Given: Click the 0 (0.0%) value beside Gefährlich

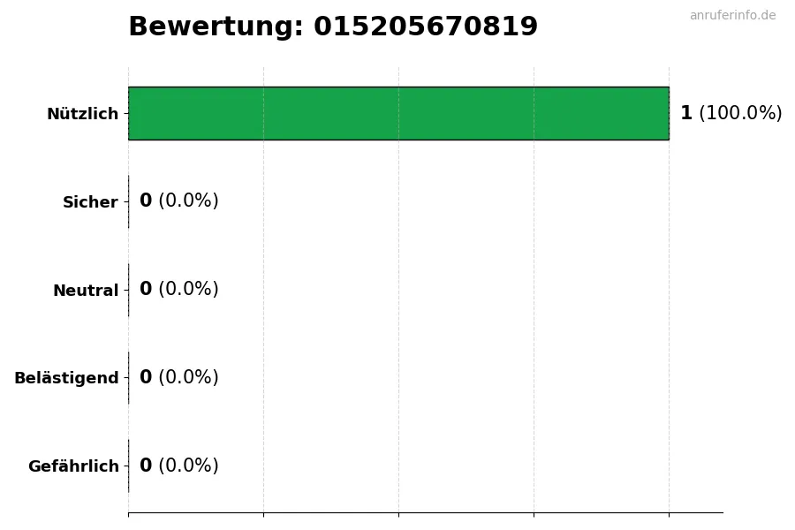Looking at the screenshot, I should click(178, 466).
